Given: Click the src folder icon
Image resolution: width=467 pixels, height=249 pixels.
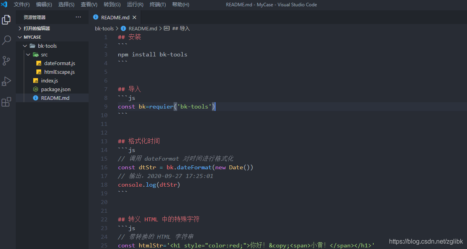Looking at the screenshot, I should point(36,55).
